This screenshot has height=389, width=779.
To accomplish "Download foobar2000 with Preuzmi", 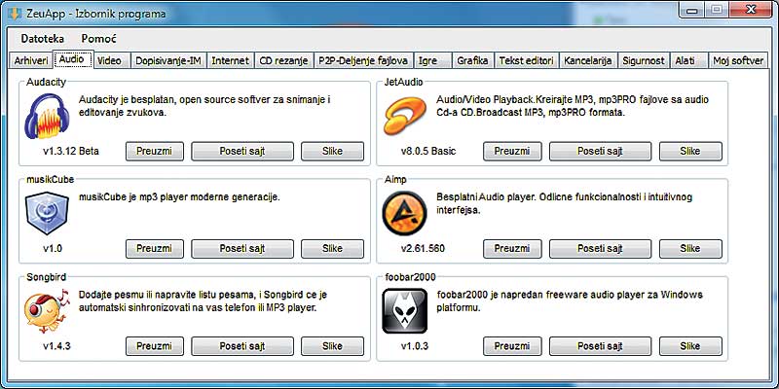I will pyautogui.click(x=512, y=346).
